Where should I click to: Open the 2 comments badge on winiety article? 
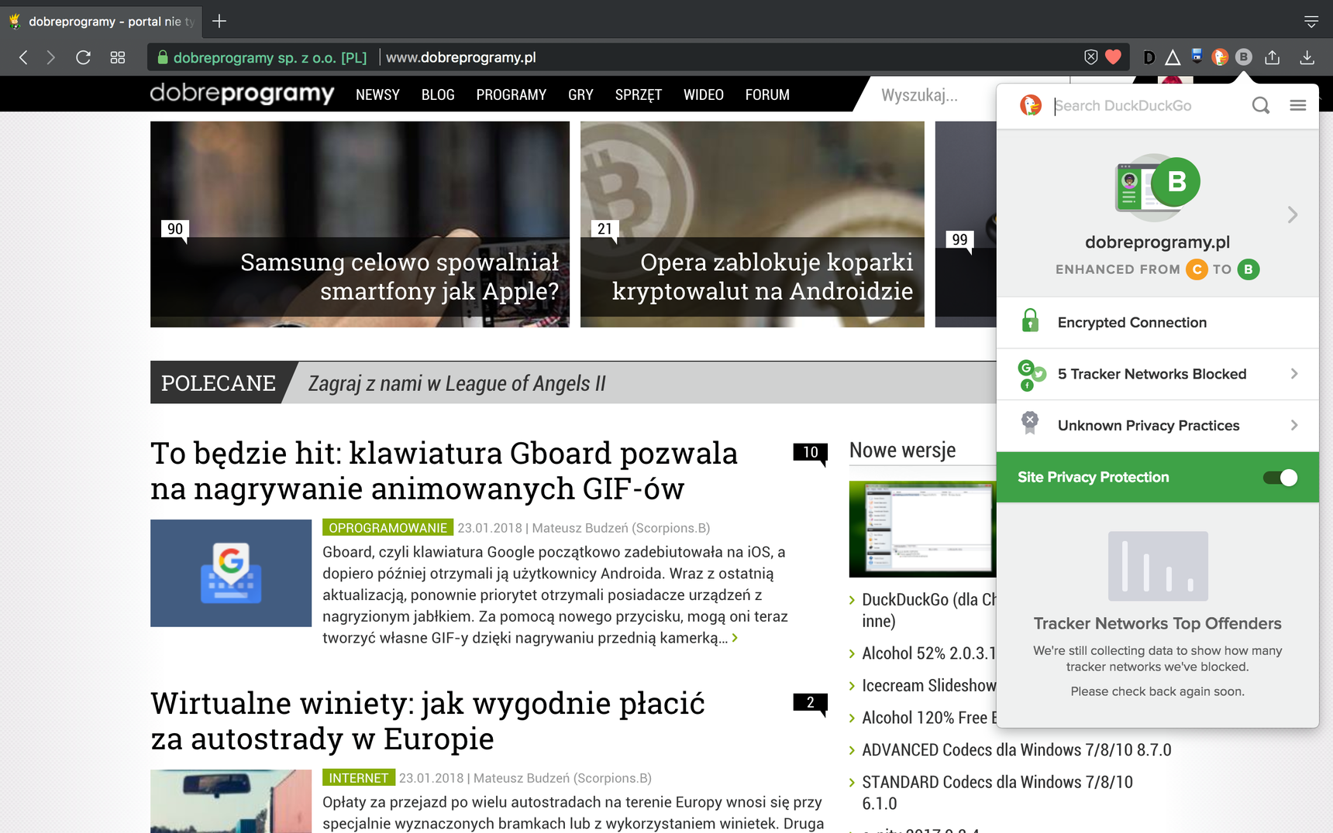811,703
